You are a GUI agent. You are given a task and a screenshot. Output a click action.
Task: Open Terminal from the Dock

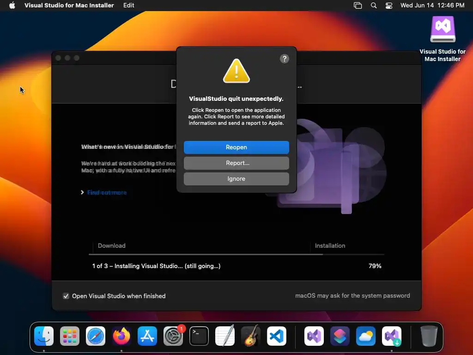pyautogui.click(x=199, y=336)
